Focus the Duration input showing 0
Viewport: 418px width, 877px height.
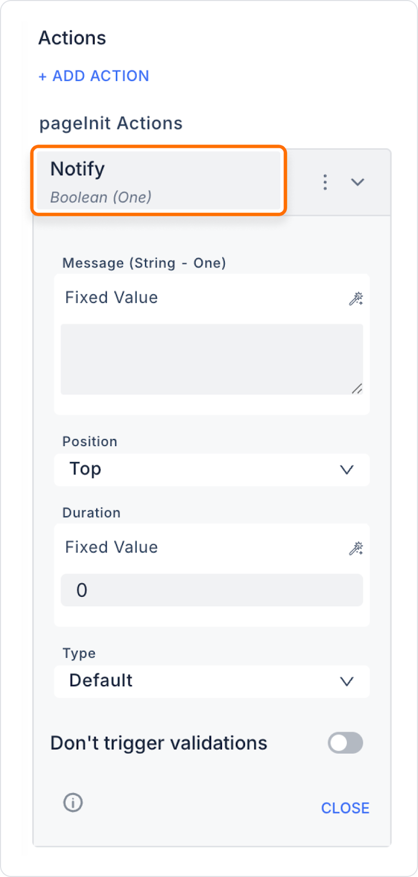[212, 590]
